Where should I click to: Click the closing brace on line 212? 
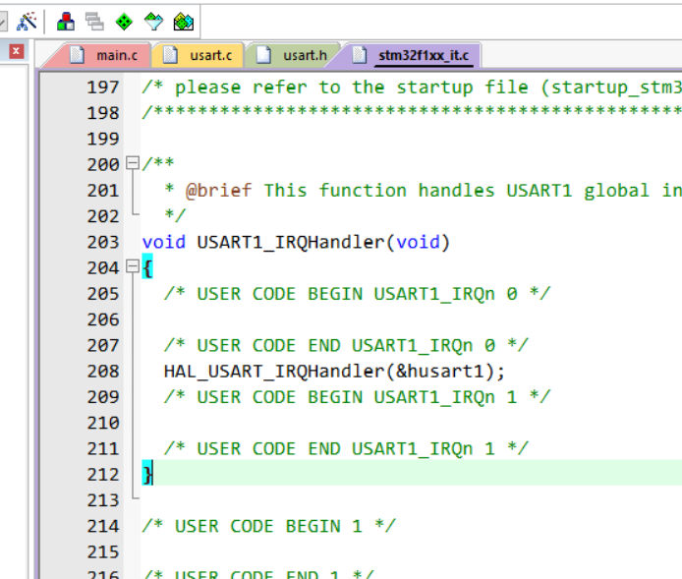147,473
